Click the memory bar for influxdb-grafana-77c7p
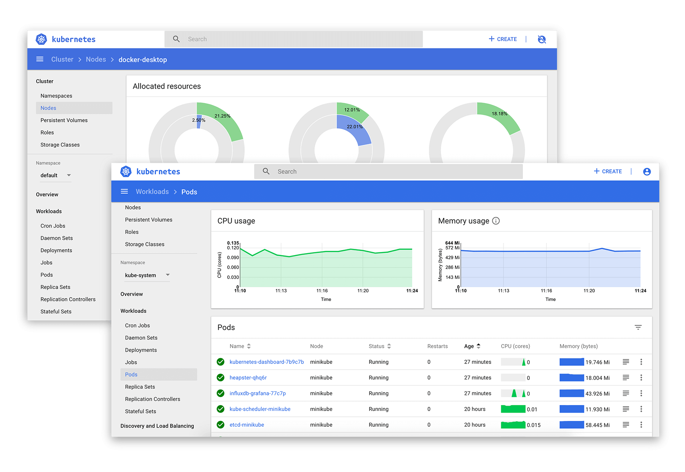685x472 pixels. point(572,393)
